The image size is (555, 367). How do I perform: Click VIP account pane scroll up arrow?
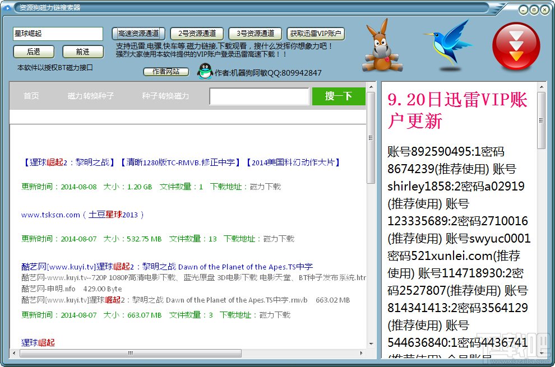(541, 87)
